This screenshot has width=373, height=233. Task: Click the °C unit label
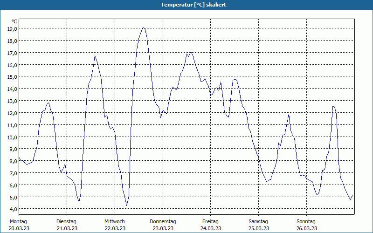pos(14,21)
